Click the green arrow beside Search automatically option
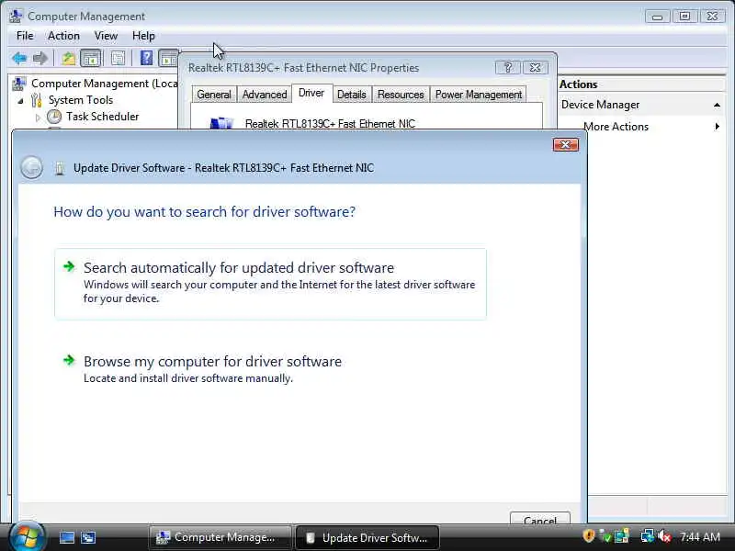The image size is (735, 551). pos(69,266)
